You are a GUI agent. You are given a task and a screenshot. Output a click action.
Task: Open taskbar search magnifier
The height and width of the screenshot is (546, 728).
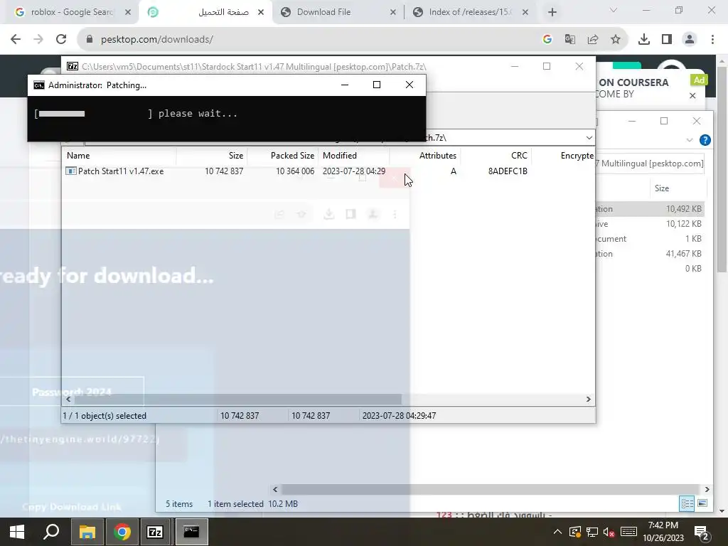click(x=51, y=532)
